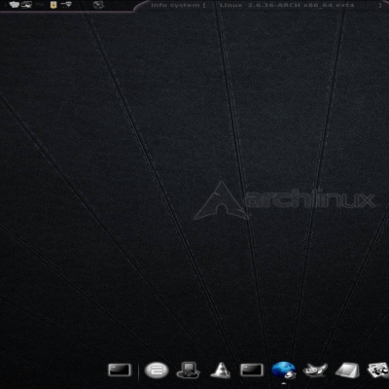This screenshot has height=389, width=389.
Task: Click the Arch Linux triangle logo on wallpaper
Action: tap(221, 201)
